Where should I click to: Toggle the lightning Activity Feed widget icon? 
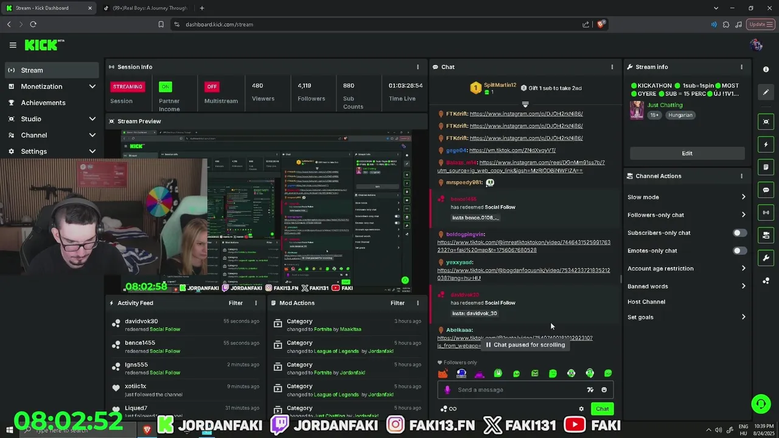pos(766,145)
